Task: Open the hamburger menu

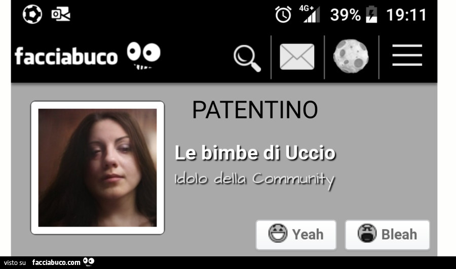Action: [x=407, y=55]
